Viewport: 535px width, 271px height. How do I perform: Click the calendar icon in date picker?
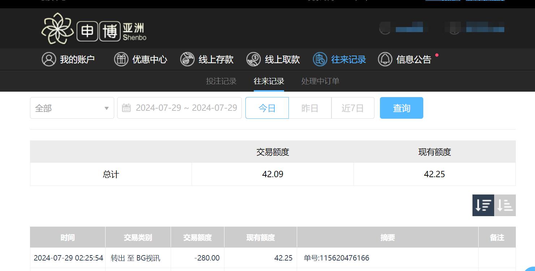[x=126, y=108]
